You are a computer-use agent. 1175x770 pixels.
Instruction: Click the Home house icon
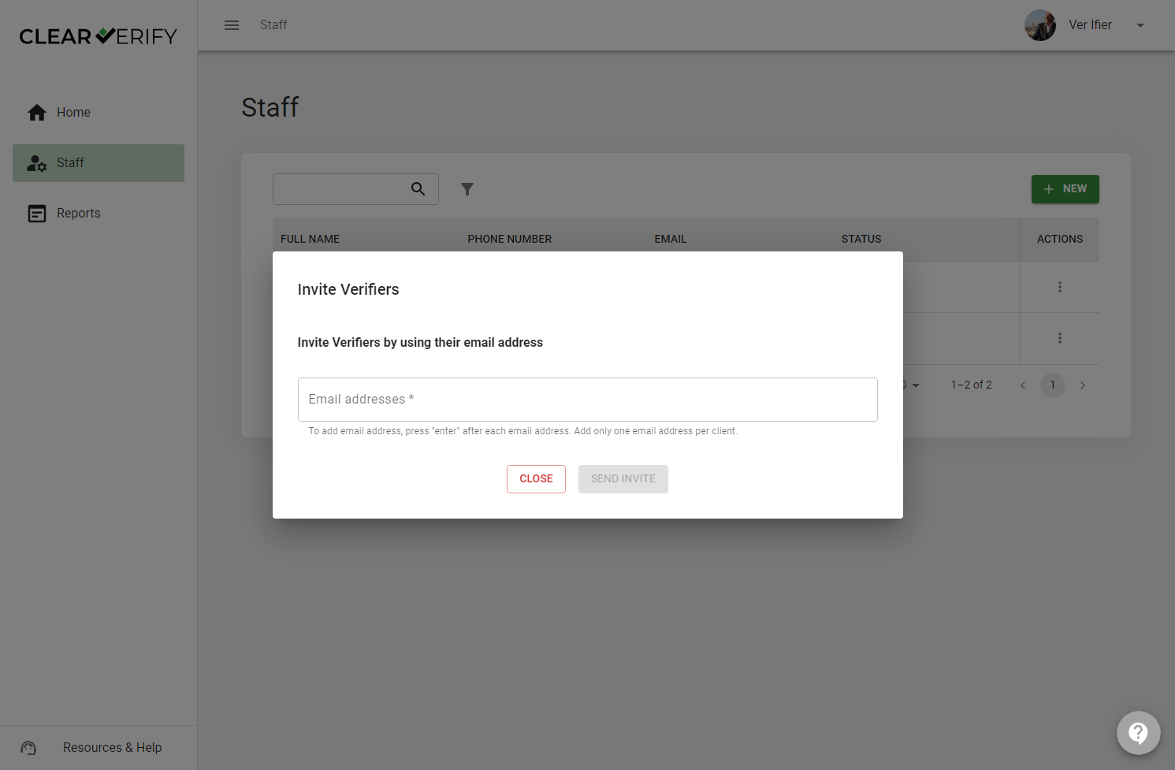[x=37, y=113]
